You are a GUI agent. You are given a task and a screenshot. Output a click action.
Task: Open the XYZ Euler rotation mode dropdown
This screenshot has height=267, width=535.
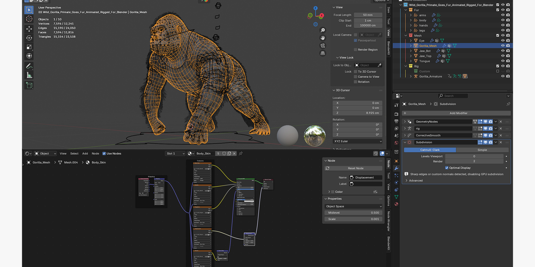(358, 141)
